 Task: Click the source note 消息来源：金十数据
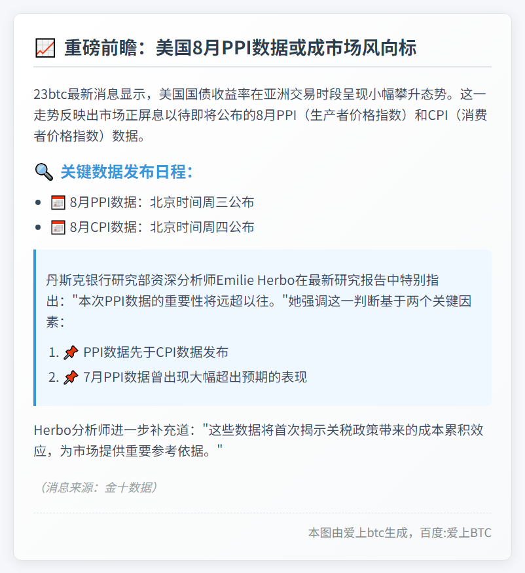pyautogui.click(x=96, y=487)
